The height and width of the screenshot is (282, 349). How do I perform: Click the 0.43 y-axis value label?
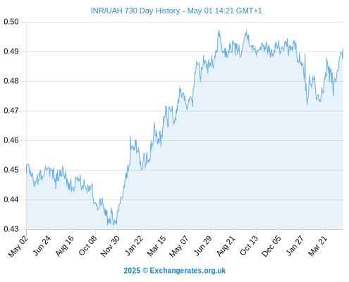tap(11, 229)
